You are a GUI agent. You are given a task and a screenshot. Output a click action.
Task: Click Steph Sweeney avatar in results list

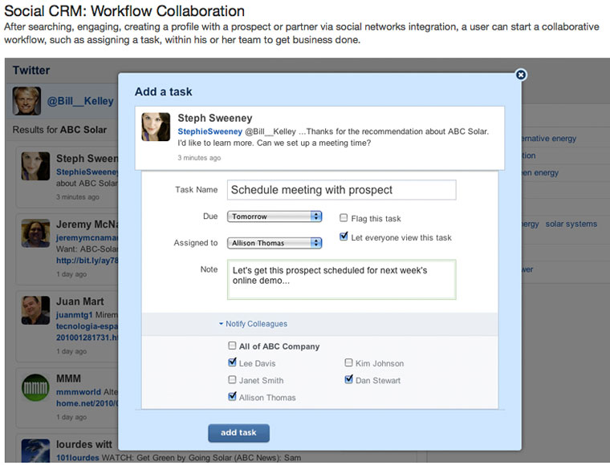[35, 166]
